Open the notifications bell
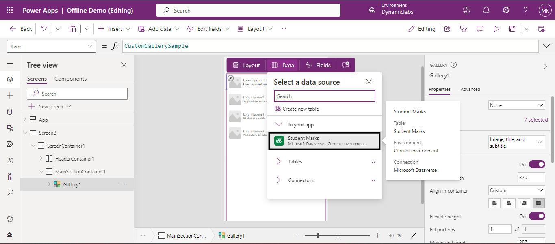 point(486,10)
